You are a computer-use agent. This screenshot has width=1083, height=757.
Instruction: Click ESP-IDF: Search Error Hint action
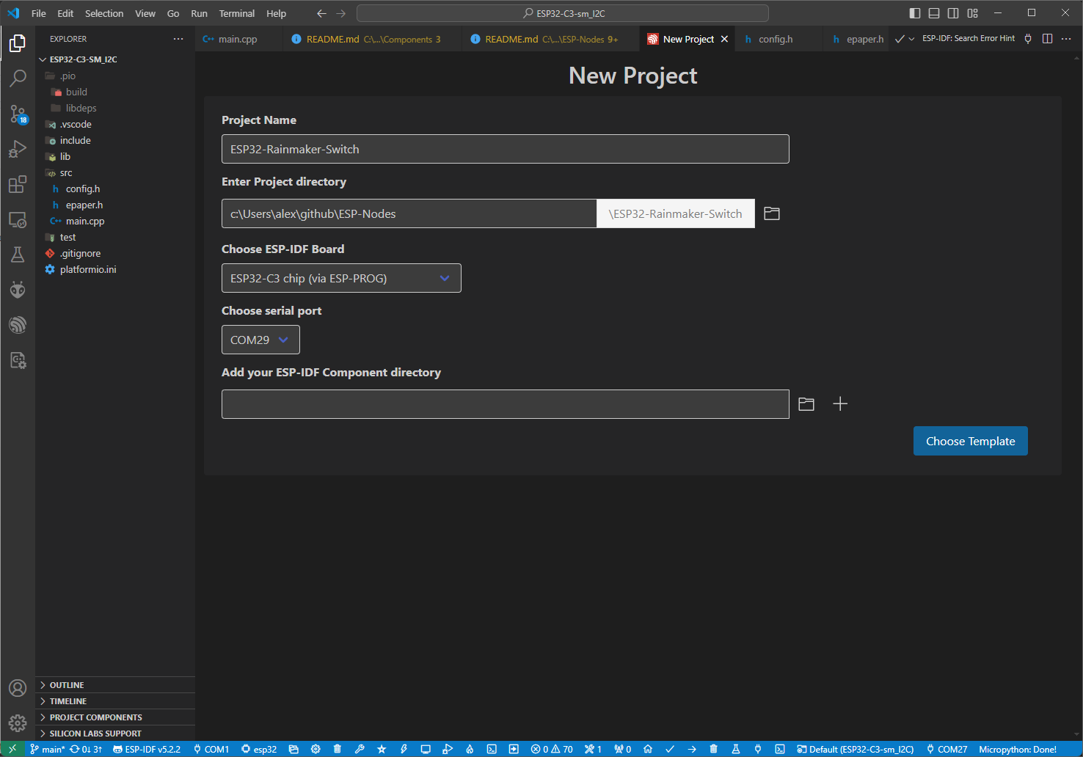pyautogui.click(x=969, y=38)
